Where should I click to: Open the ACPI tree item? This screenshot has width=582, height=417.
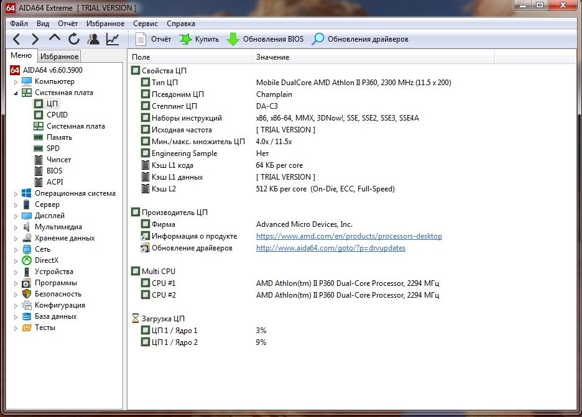pyautogui.click(x=48, y=182)
